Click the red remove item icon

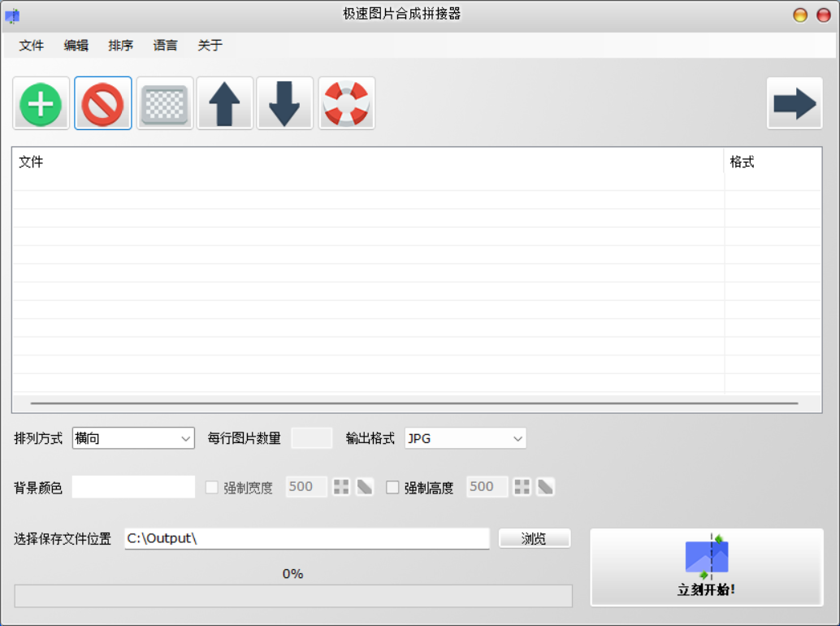[x=103, y=103]
